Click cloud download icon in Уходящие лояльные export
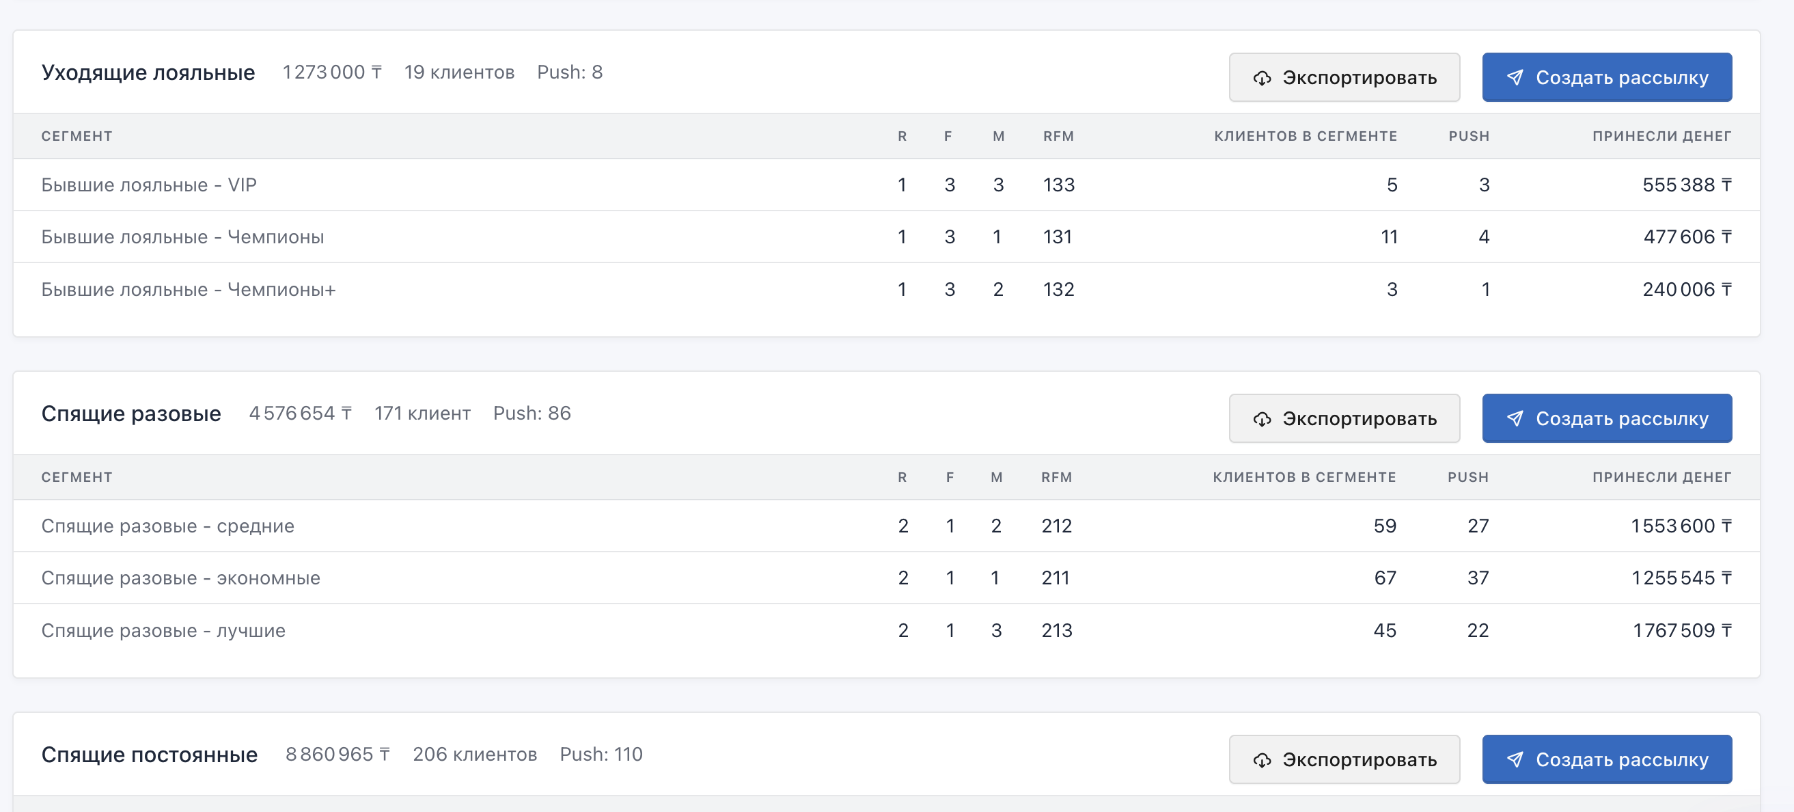The height and width of the screenshot is (812, 1794). tap(1262, 78)
